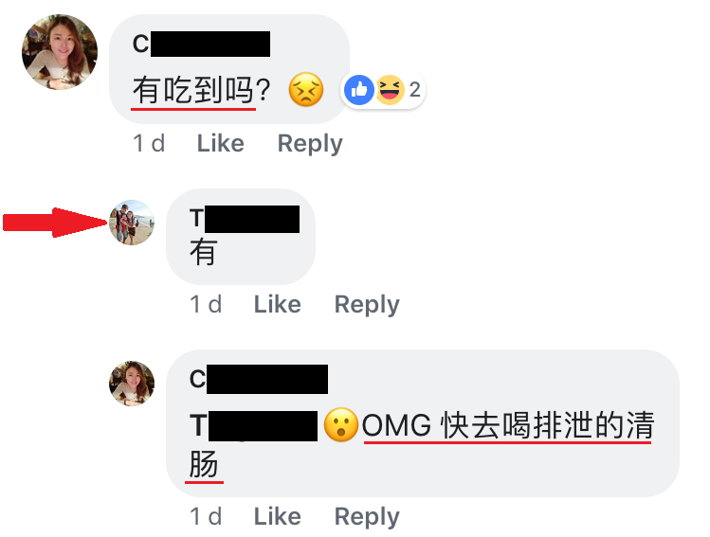The image size is (710, 537).
Task: Click the 1 d timestamp under OMG reply
Action: click(x=206, y=516)
